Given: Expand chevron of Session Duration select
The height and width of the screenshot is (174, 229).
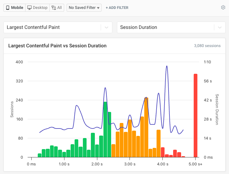Looking at the screenshot, I should point(220,27).
